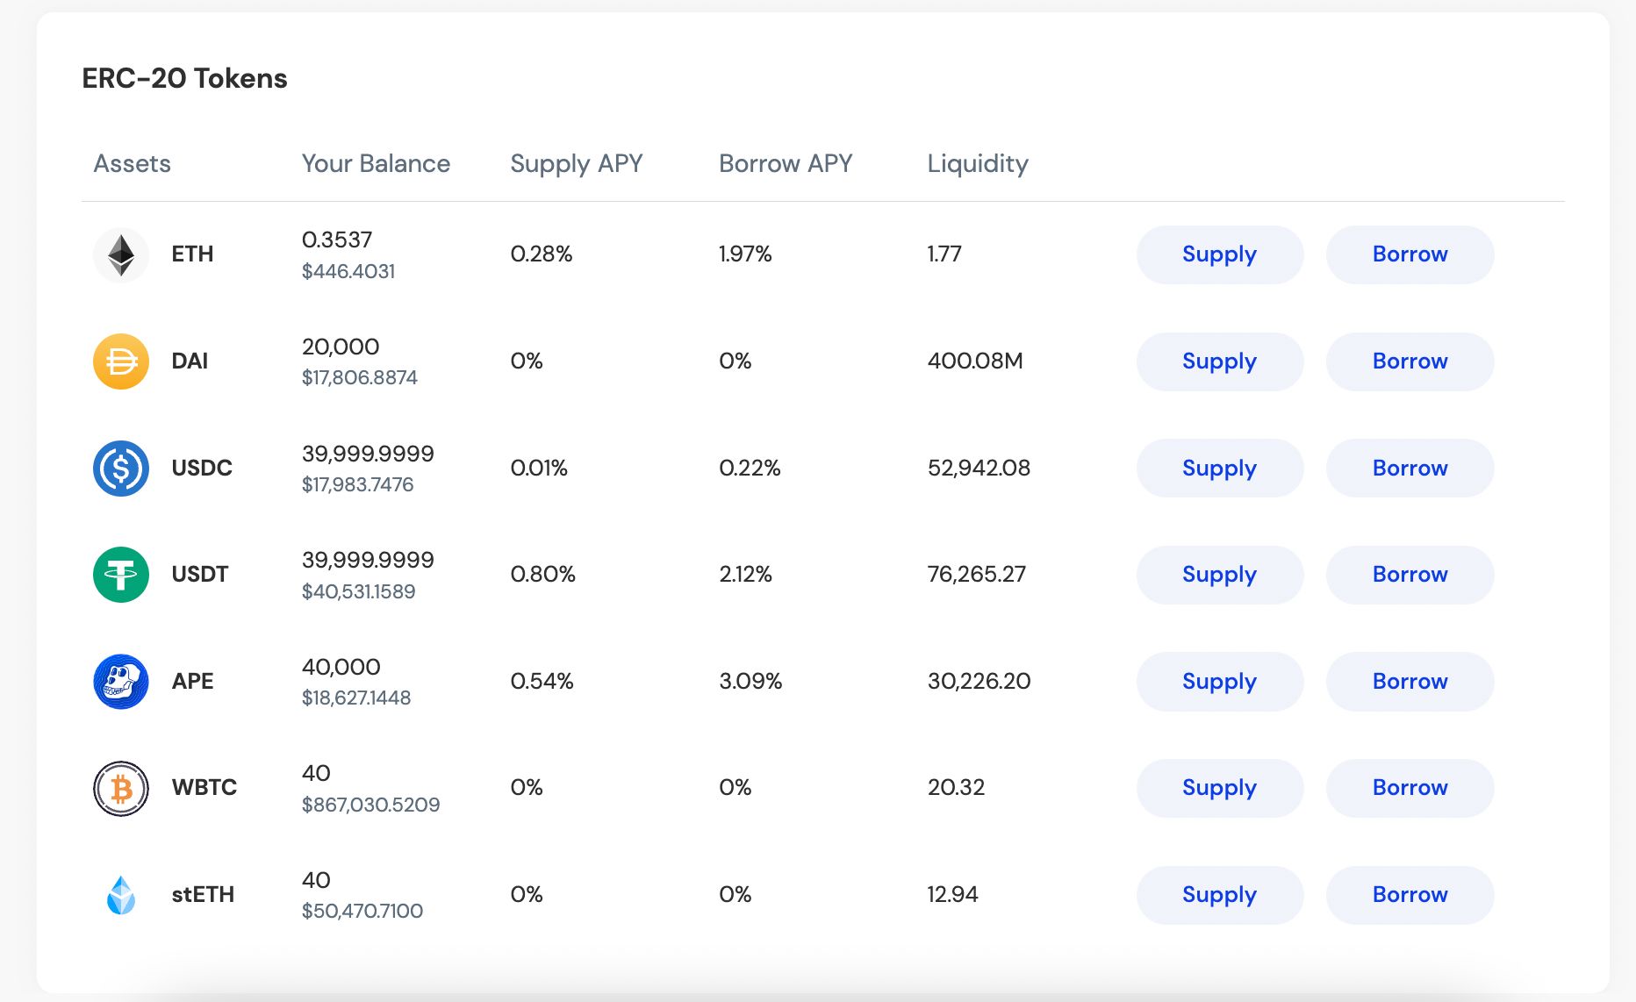1636x1002 pixels.
Task: Click the APE ApeCoin skull icon
Action: 121,682
